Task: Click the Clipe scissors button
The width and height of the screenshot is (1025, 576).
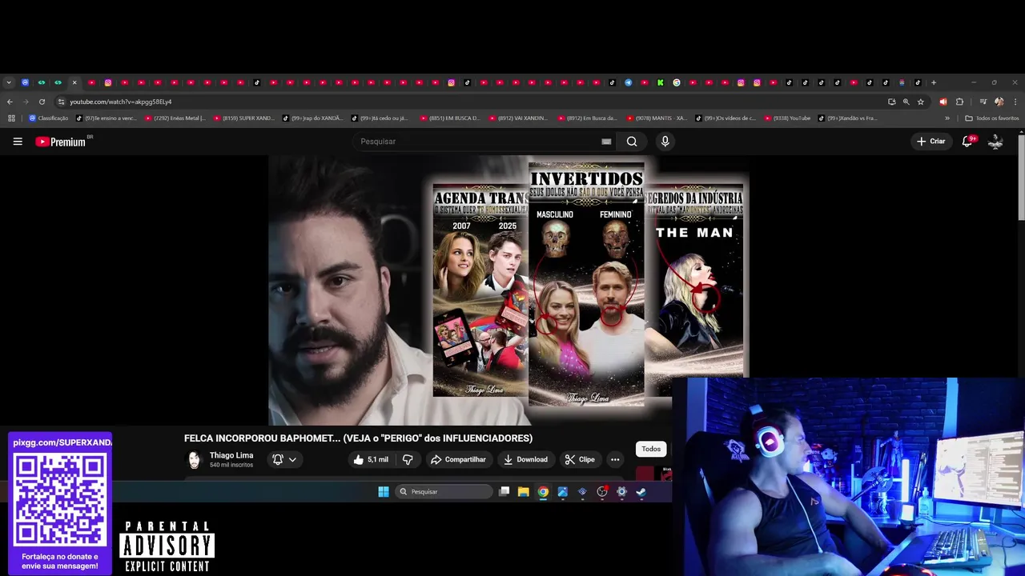Action: tap(580, 459)
